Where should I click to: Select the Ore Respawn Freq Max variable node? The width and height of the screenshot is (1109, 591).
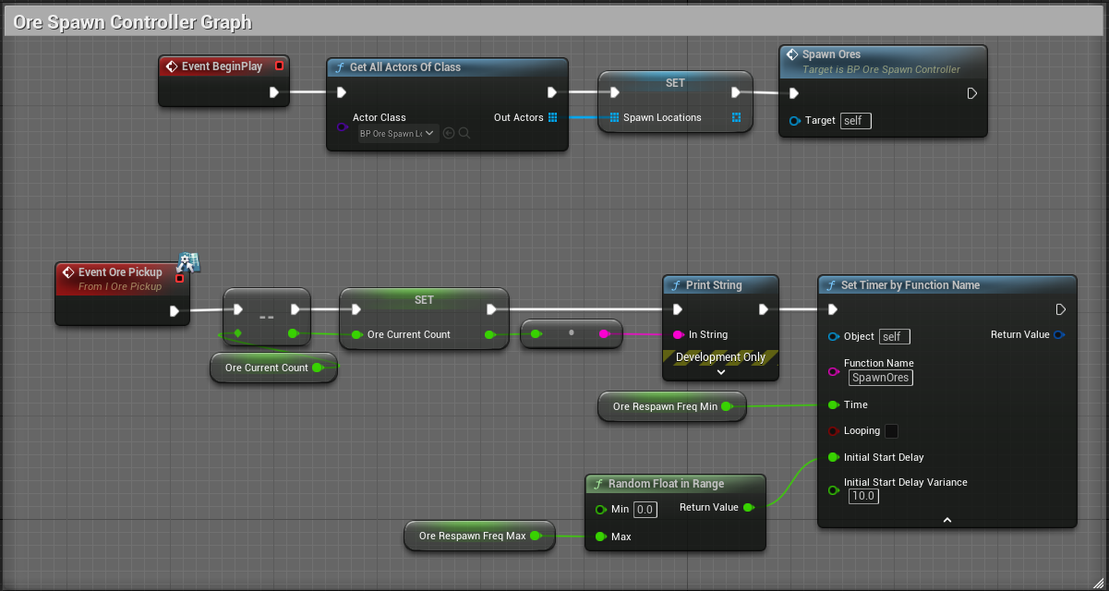[472, 536]
